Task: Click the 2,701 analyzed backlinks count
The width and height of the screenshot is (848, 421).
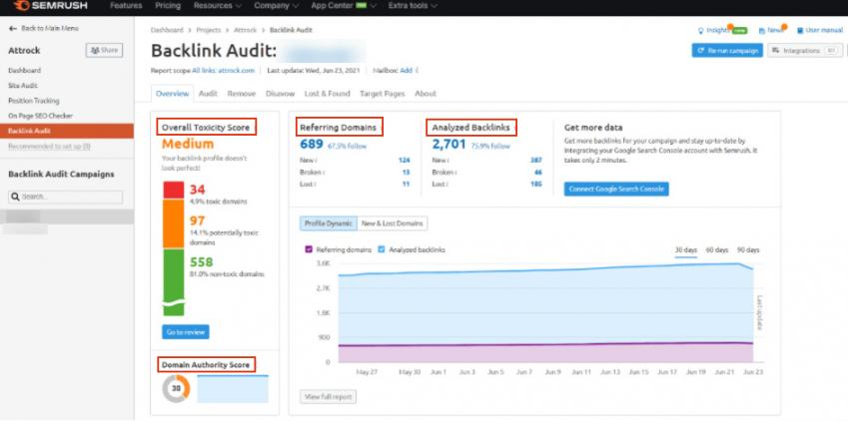Action: click(448, 145)
